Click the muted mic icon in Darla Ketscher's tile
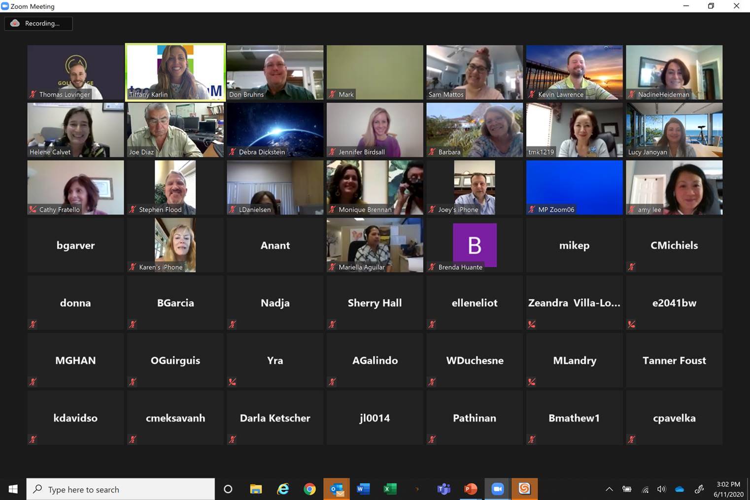The height and width of the screenshot is (500, 750). pos(233,439)
